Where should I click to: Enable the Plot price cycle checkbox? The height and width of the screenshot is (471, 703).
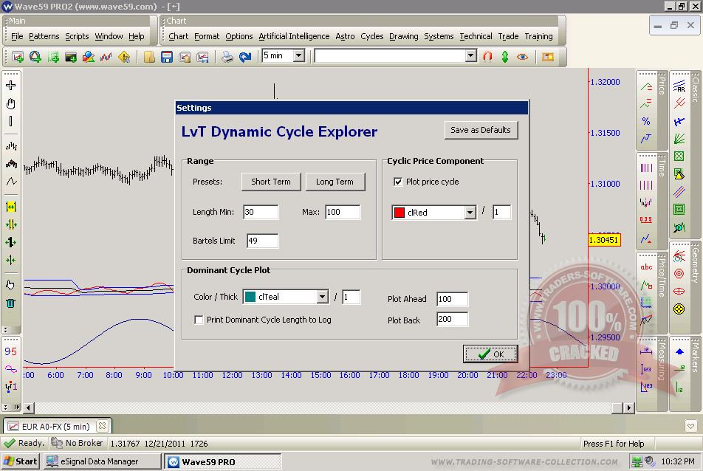pyautogui.click(x=399, y=182)
